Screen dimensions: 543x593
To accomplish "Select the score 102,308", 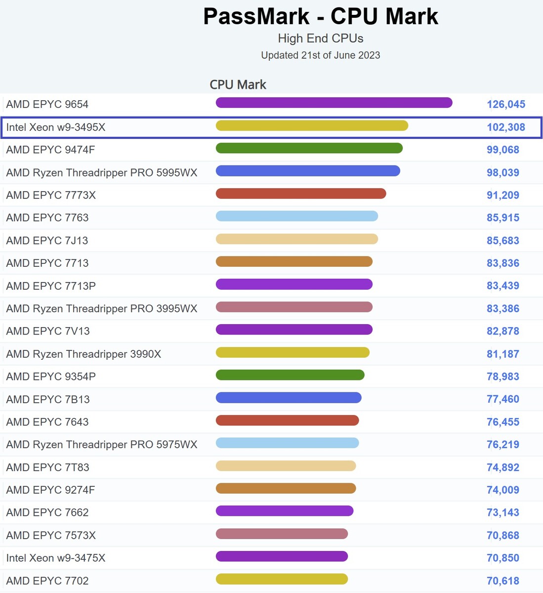I will coord(506,127).
